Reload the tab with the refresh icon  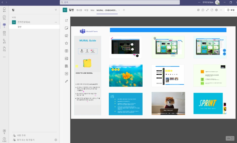pos(212,10)
